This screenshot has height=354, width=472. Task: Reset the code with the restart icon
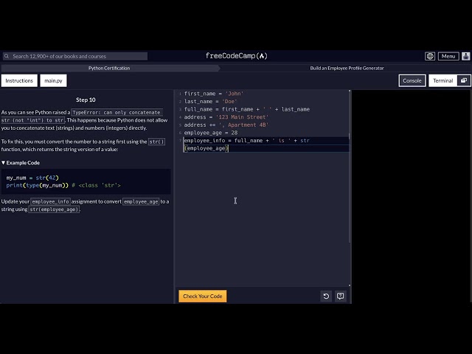pyautogui.click(x=326, y=296)
